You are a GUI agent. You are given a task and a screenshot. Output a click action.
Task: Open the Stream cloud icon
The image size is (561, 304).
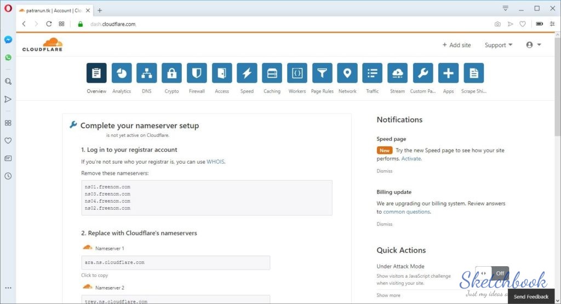click(398, 73)
